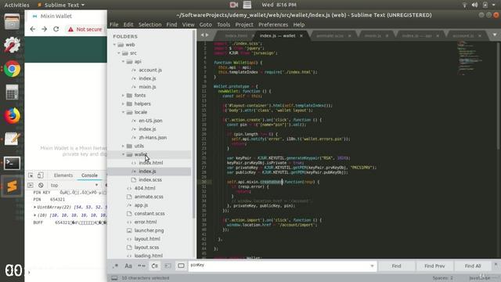Click the Chrome forward arrow

[44, 29]
